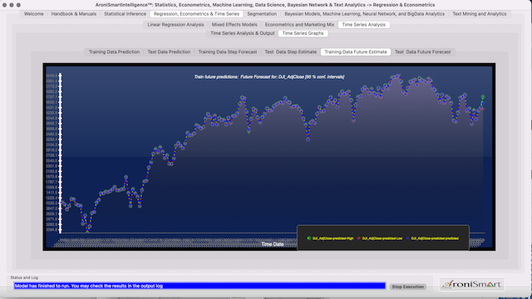Open the Segmentation tab
Image resolution: width=532 pixels, height=299 pixels.
262,14
